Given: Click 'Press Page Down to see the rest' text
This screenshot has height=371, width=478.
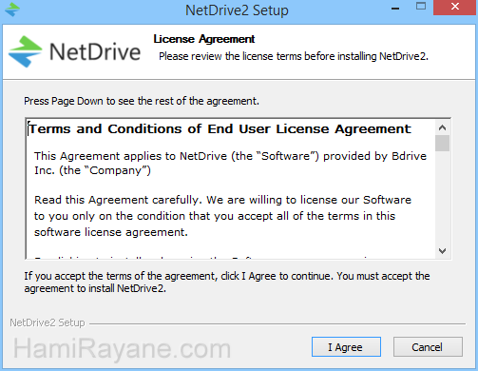Looking at the screenshot, I should (x=142, y=101).
